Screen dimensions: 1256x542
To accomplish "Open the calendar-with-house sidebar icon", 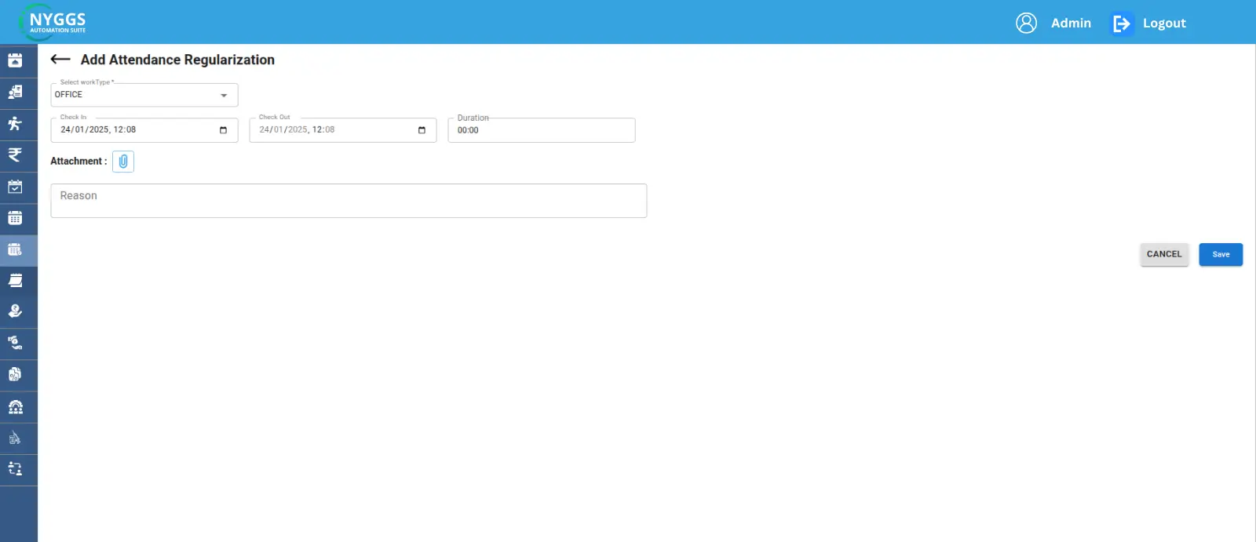I will pyautogui.click(x=15, y=60).
